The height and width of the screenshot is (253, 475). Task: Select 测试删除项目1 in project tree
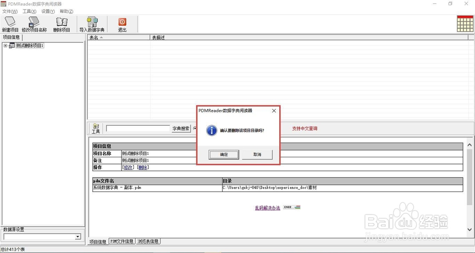[30, 45]
